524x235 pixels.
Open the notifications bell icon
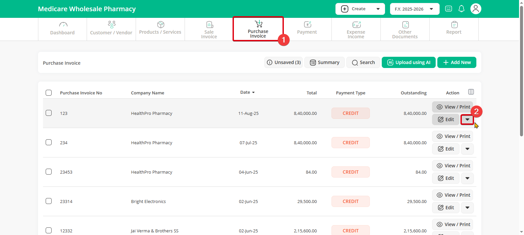(x=461, y=9)
